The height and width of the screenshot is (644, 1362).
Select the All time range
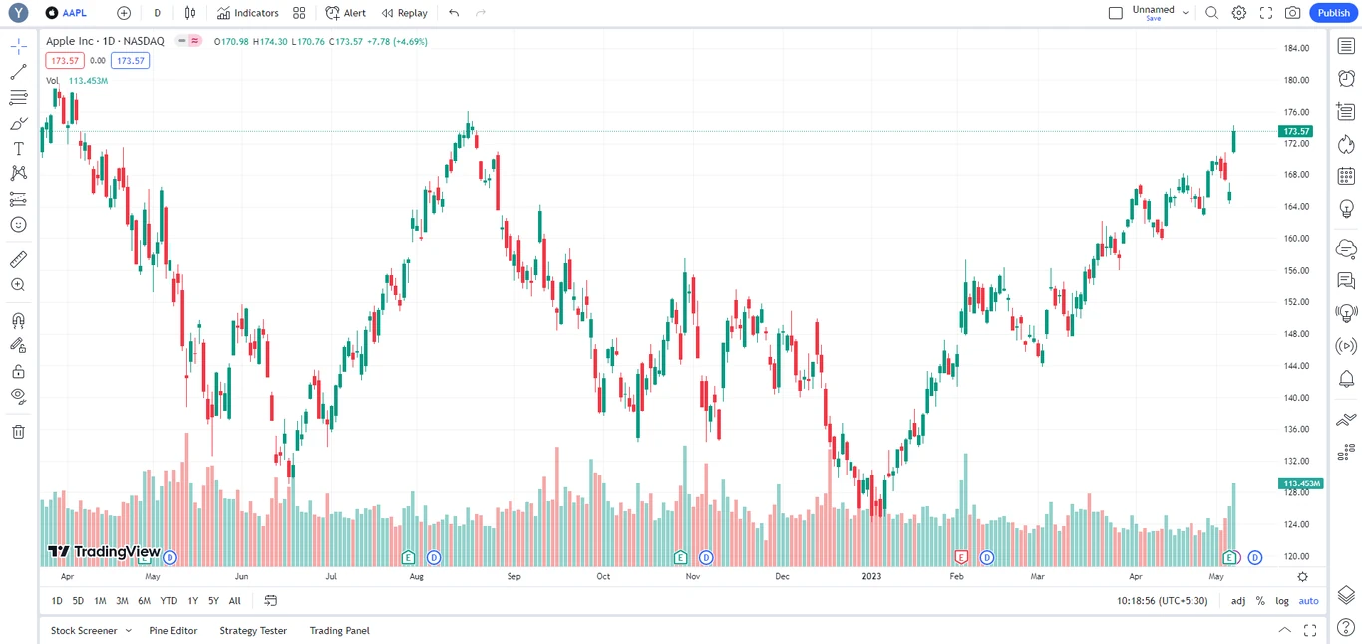[234, 601]
